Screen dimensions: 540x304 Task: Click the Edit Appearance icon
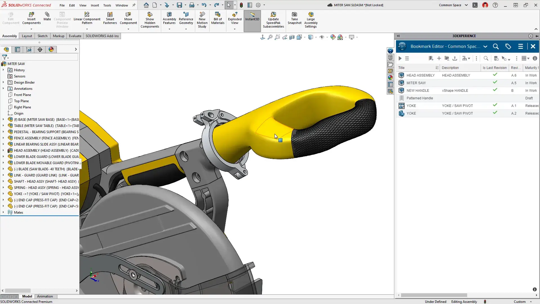333,37
